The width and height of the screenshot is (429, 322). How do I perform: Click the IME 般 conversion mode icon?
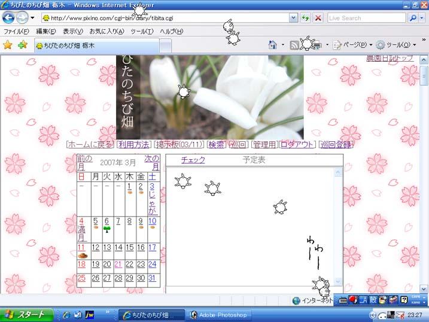click(x=373, y=300)
